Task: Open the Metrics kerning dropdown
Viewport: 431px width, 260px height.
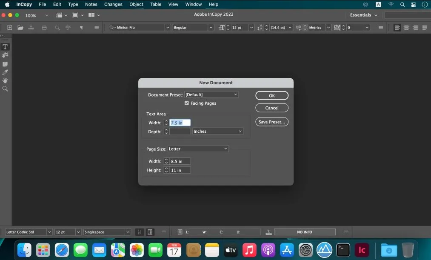Action: 328,28
